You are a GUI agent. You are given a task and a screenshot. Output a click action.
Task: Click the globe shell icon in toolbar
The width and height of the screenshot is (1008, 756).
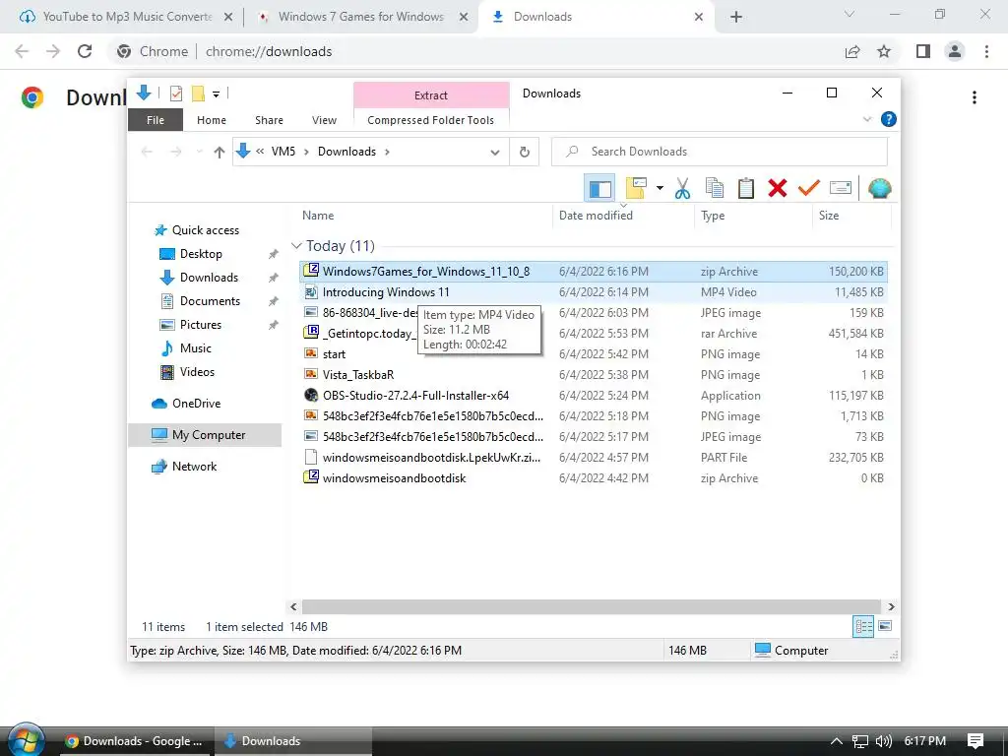879,188
